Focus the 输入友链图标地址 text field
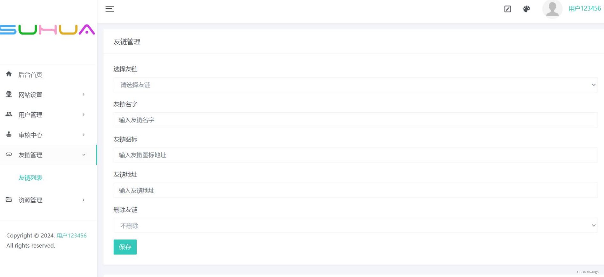Image resolution: width=604 pixels, height=277 pixels. (355, 155)
